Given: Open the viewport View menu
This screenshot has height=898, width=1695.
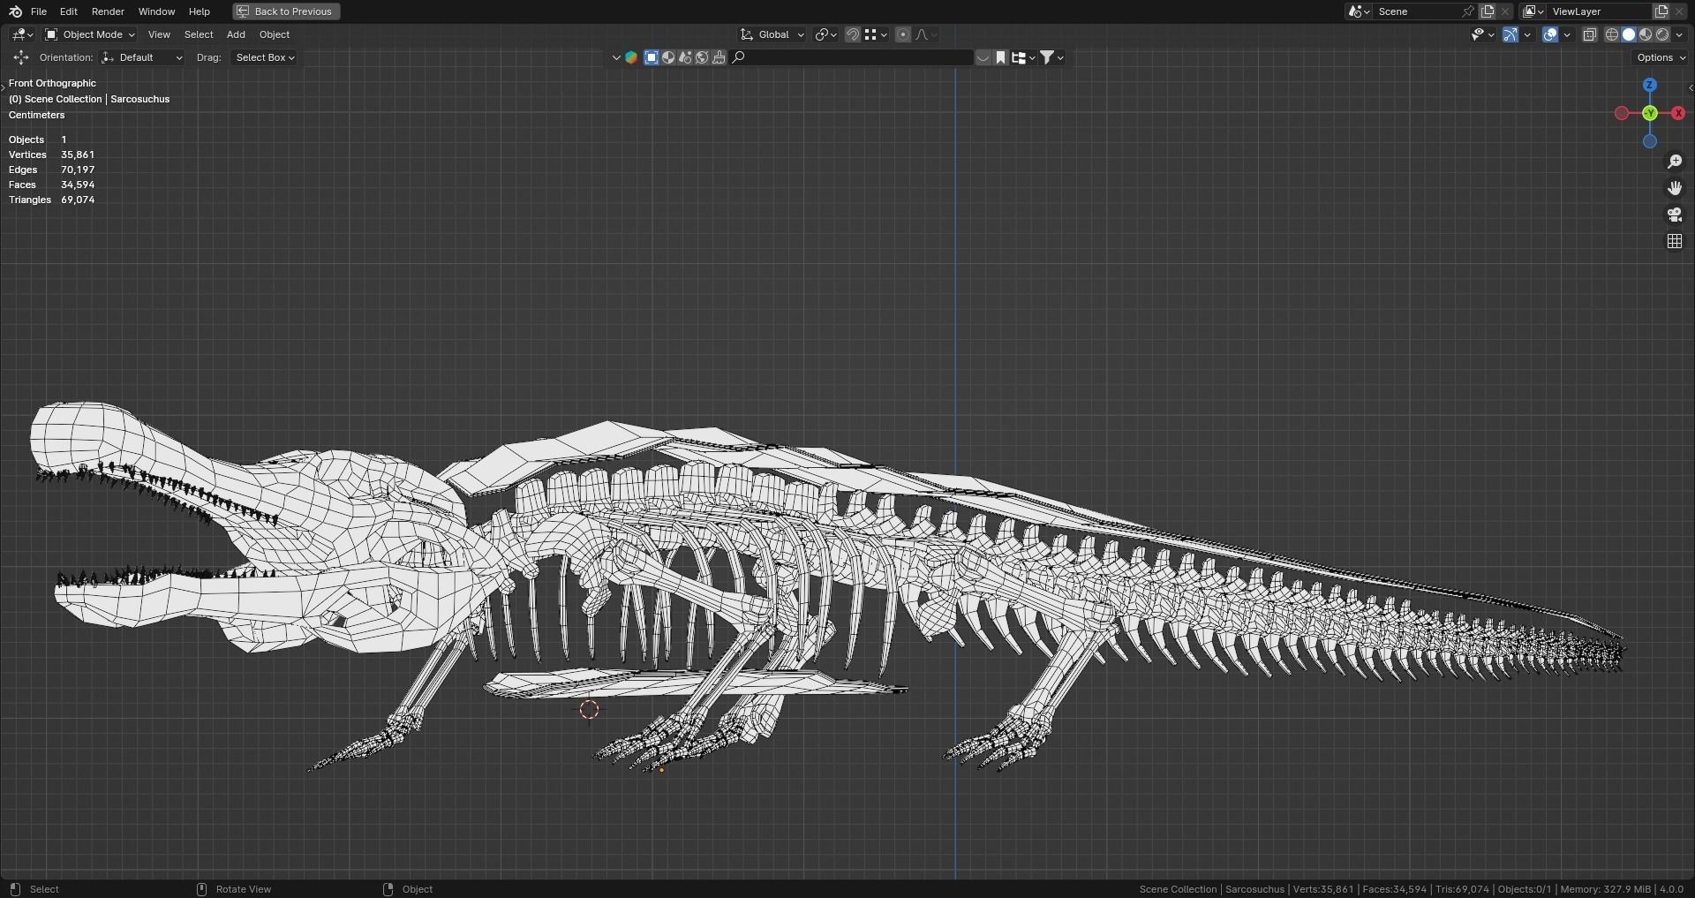Looking at the screenshot, I should click(x=159, y=34).
